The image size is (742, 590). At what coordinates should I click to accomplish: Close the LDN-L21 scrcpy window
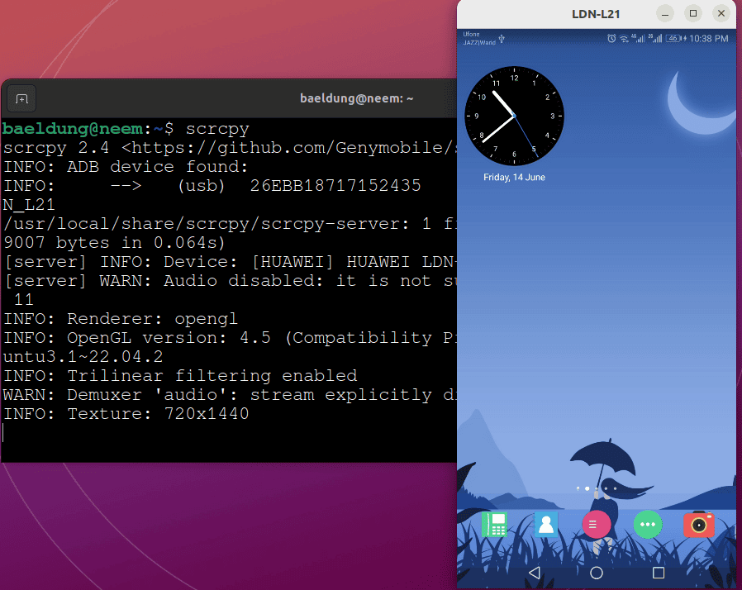tap(721, 14)
